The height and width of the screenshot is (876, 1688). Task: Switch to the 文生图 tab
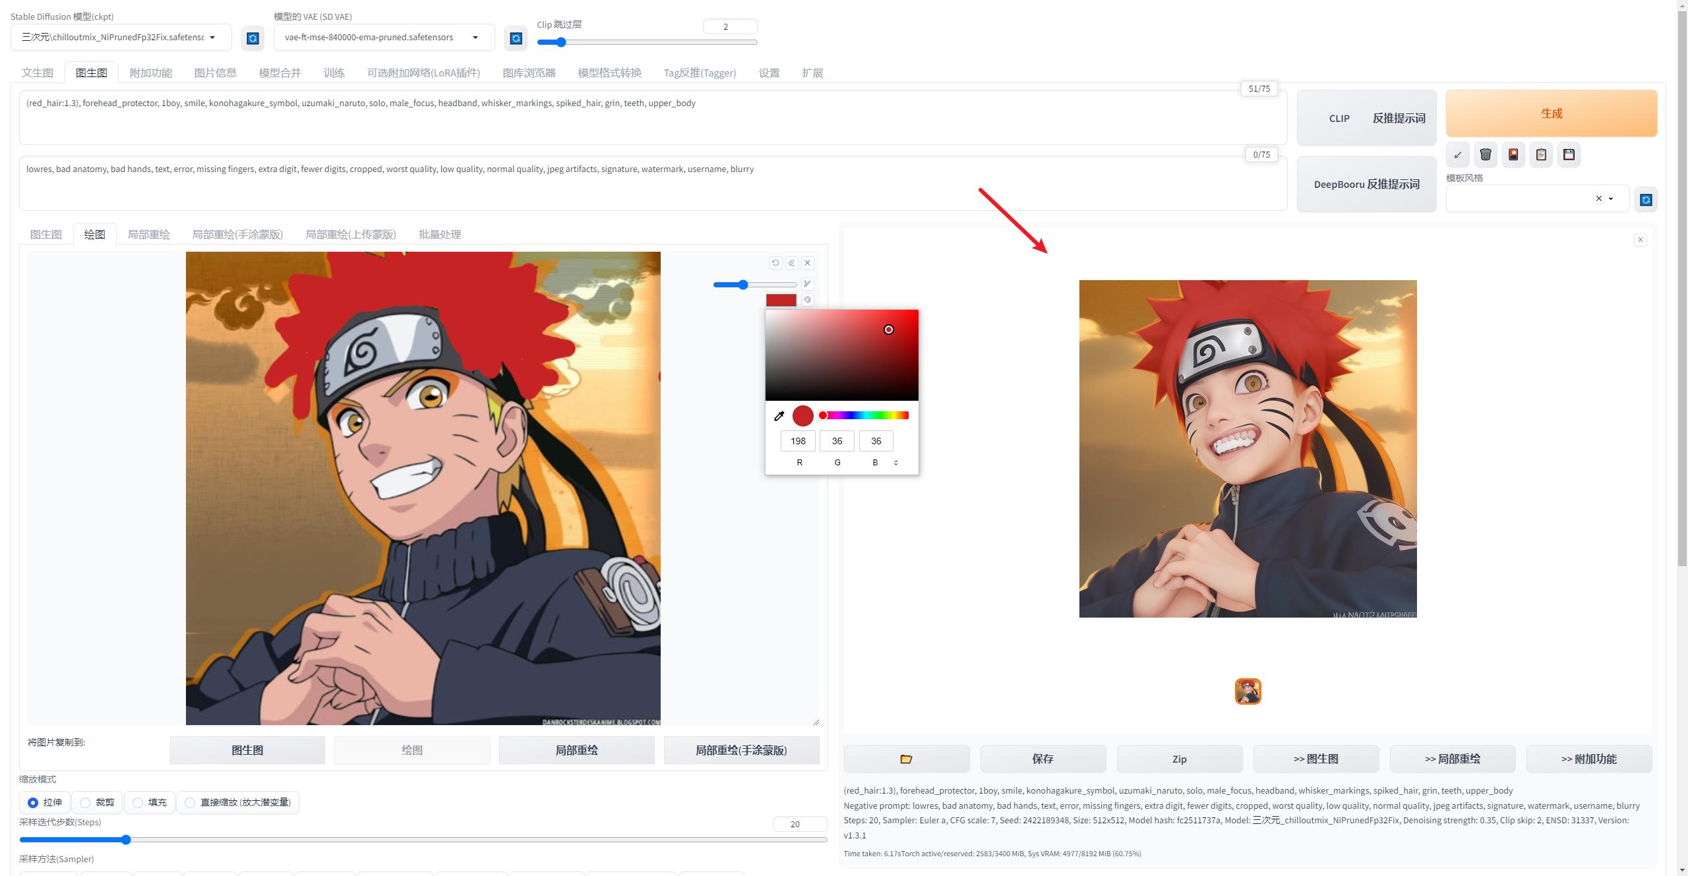coord(37,73)
